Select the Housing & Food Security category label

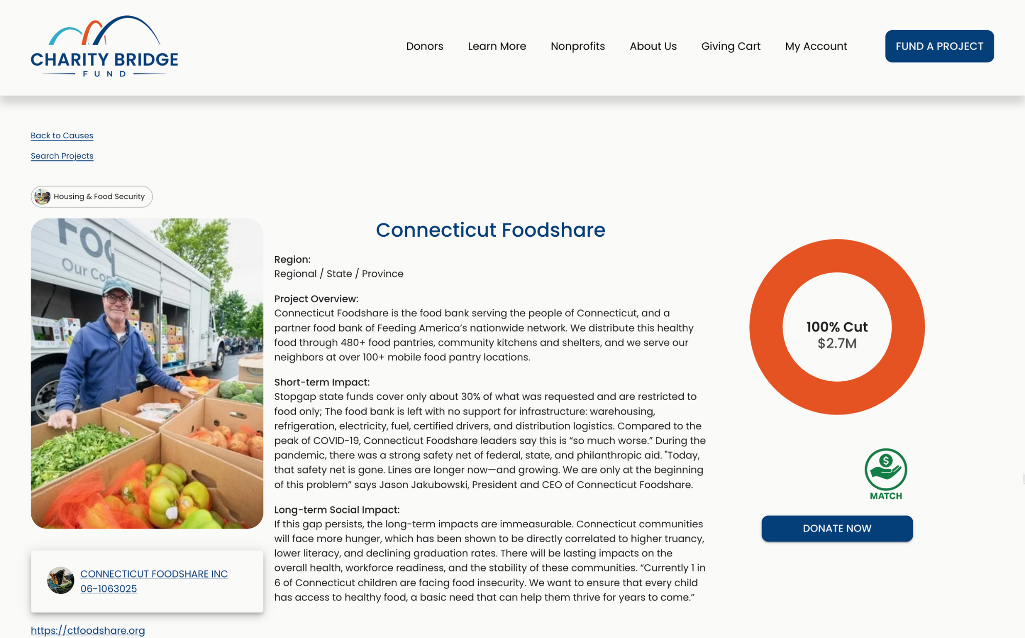[99, 197]
